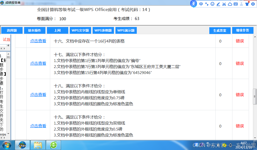
Task: Open File Explorer from the taskbar
Action: coord(38,145)
